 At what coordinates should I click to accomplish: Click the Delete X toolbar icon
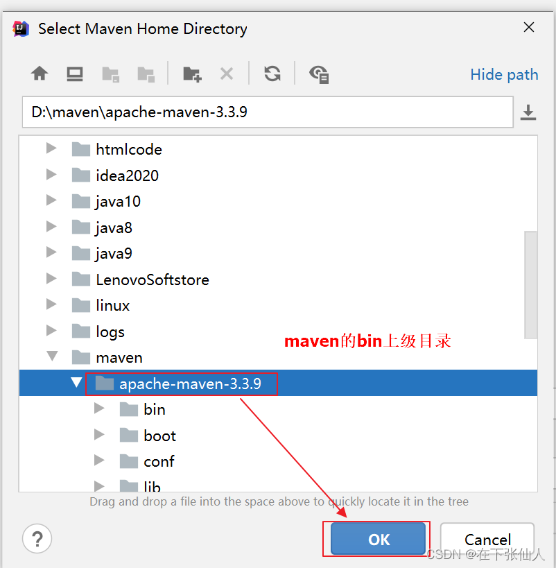click(x=227, y=74)
